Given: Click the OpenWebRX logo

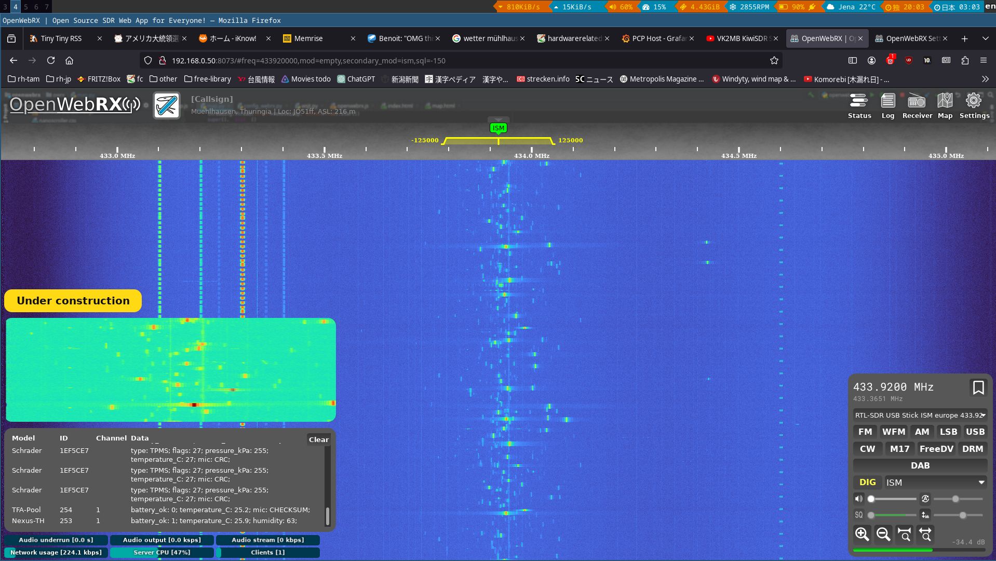Looking at the screenshot, I should 75,104.
